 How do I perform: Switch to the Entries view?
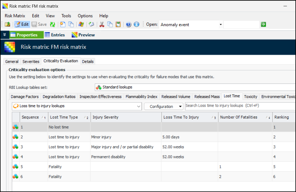click(x=55, y=35)
